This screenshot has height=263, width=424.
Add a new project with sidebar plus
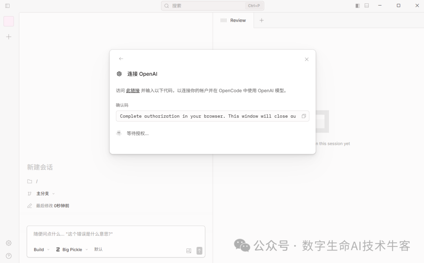[x=9, y=37]
